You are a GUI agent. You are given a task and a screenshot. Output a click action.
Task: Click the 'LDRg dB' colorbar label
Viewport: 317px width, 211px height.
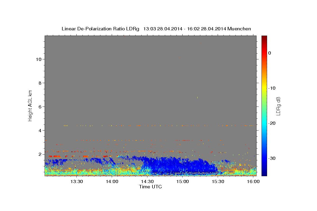tap(278, 106)
